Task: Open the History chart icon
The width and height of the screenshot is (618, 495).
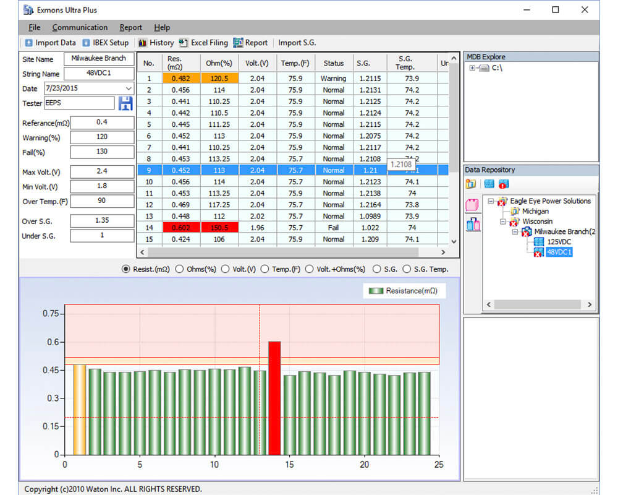Action: point(142,43)
